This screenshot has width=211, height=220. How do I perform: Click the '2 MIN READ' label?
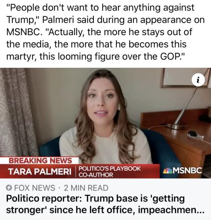pos(86,188)
